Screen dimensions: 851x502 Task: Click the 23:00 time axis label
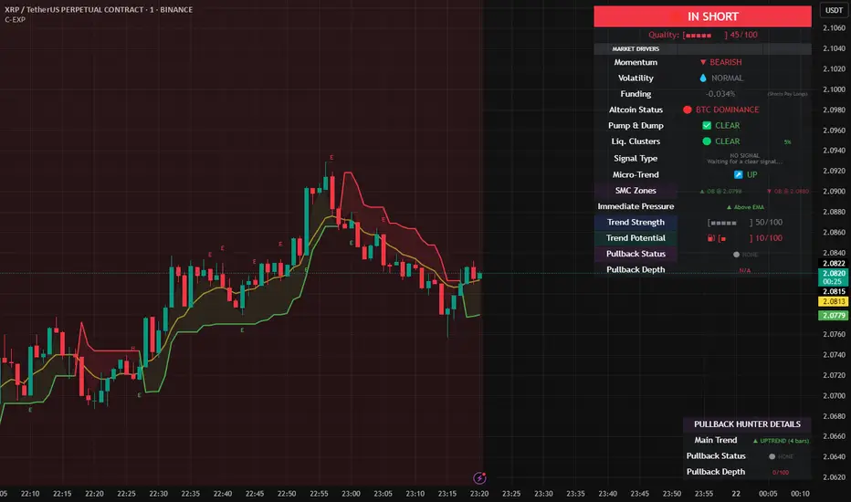pyautogui.click(x=351, y=494)
